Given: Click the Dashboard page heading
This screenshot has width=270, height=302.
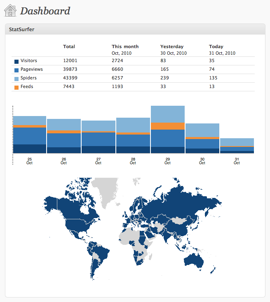Looking at the screenshot, I should point(45,11).
